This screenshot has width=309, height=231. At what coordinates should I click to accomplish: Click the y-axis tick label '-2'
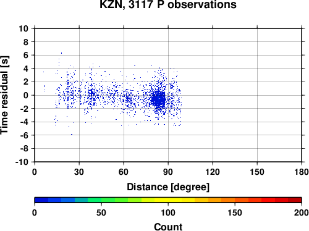point(24,109)
